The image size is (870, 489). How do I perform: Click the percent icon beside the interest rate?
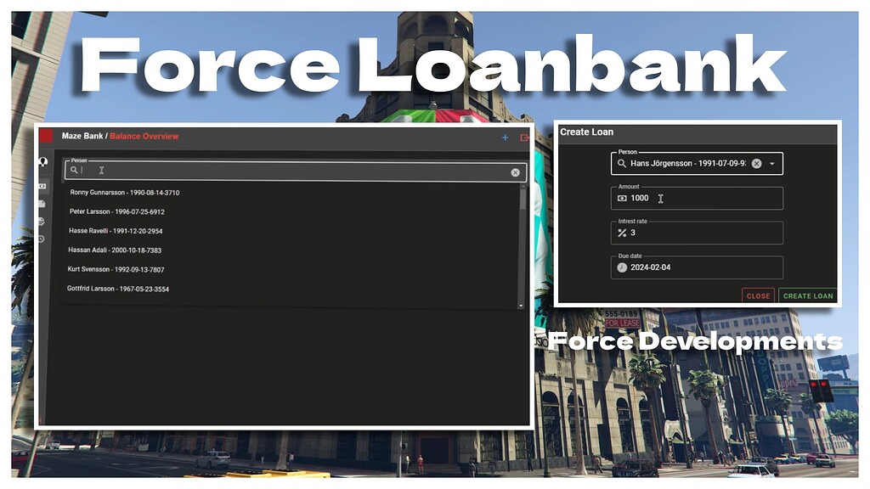624,233
